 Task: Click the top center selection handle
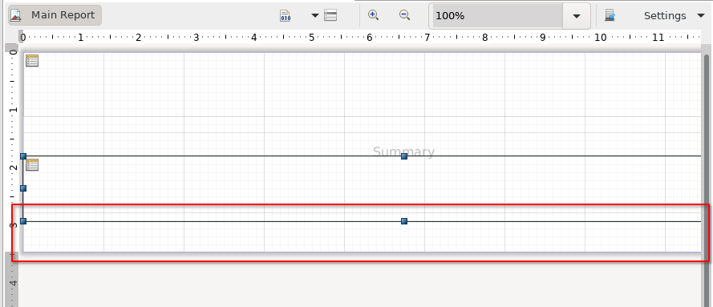point(403,156)
